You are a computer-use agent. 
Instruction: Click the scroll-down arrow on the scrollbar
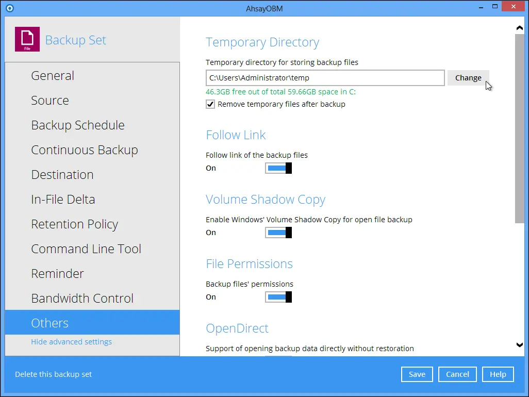[x=520, y=344]
